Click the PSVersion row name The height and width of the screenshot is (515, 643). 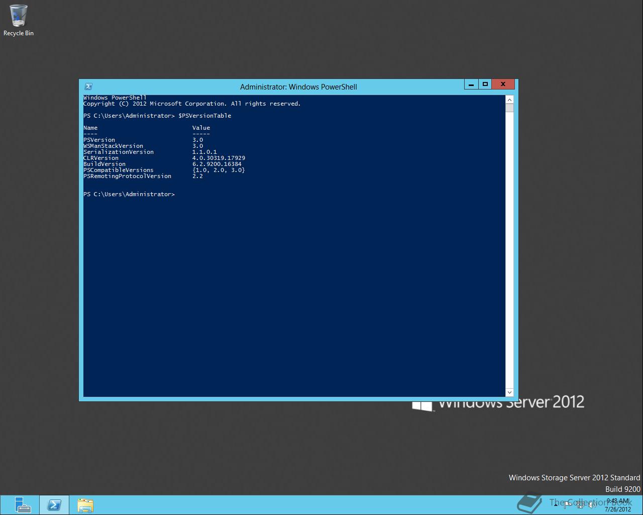[99, 140]
